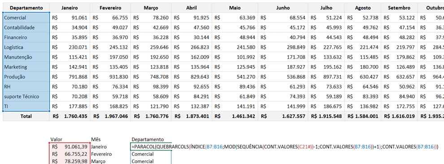
Task: Click Manutenção Setembro value 179.862
Action: (x=399, y=57)
